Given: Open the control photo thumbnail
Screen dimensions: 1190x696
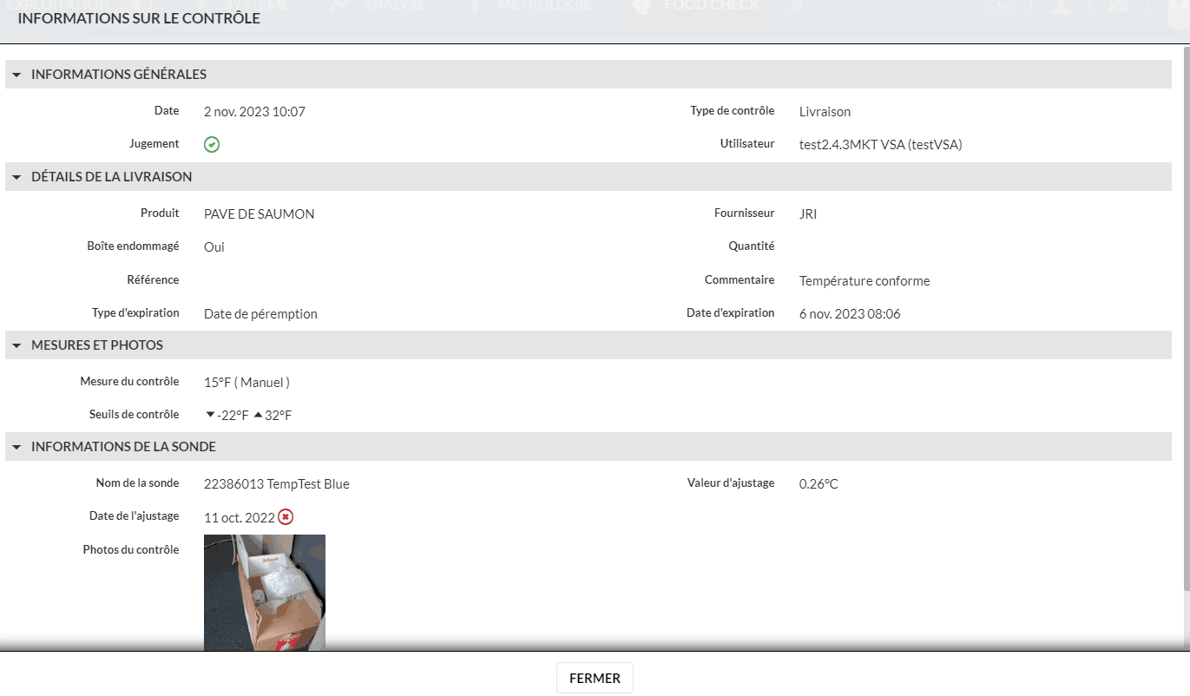Looking at the screenshot, I should point(265,592).
